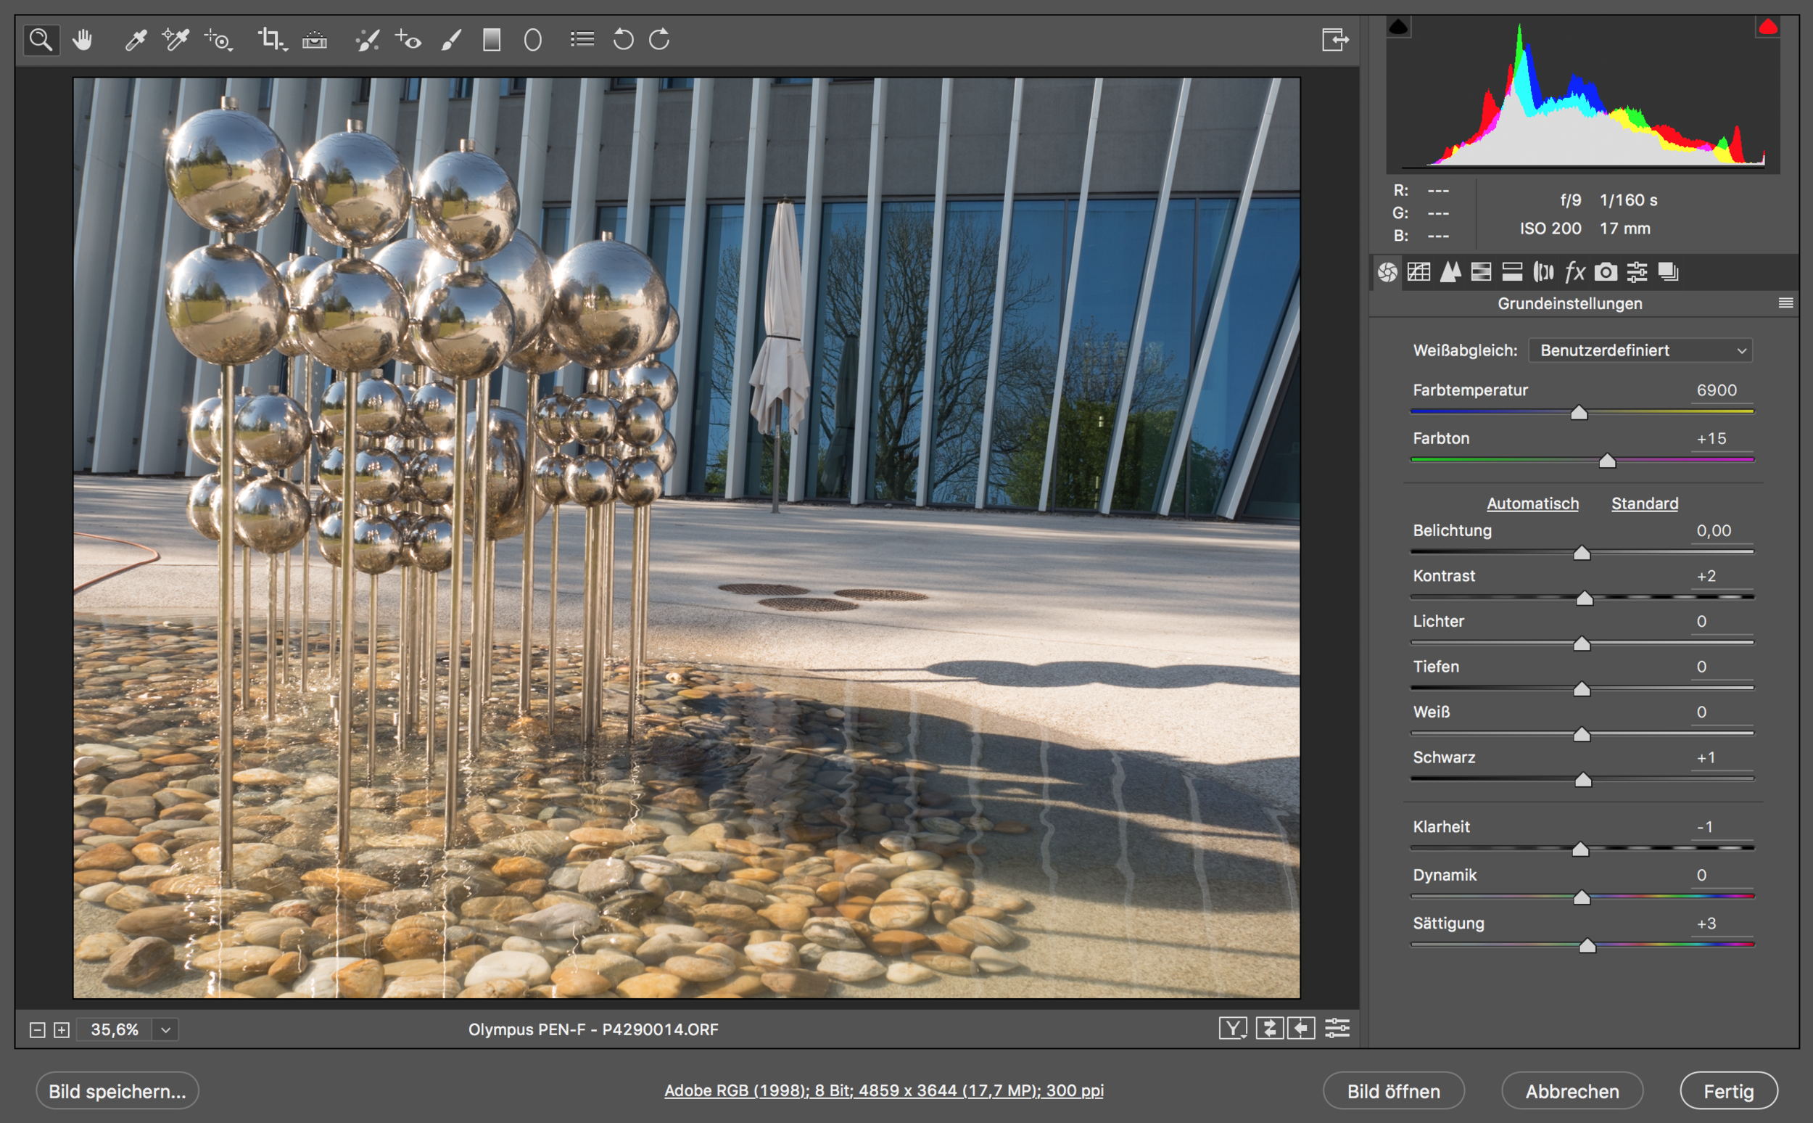Click the Belichtung value field
This screenshot has height=1123, width=1813.
tap(1722, 531)
